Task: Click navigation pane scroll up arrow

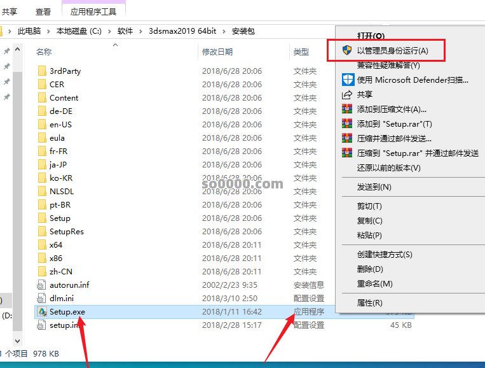Action: pyautogui.click(x=18, y=49)
